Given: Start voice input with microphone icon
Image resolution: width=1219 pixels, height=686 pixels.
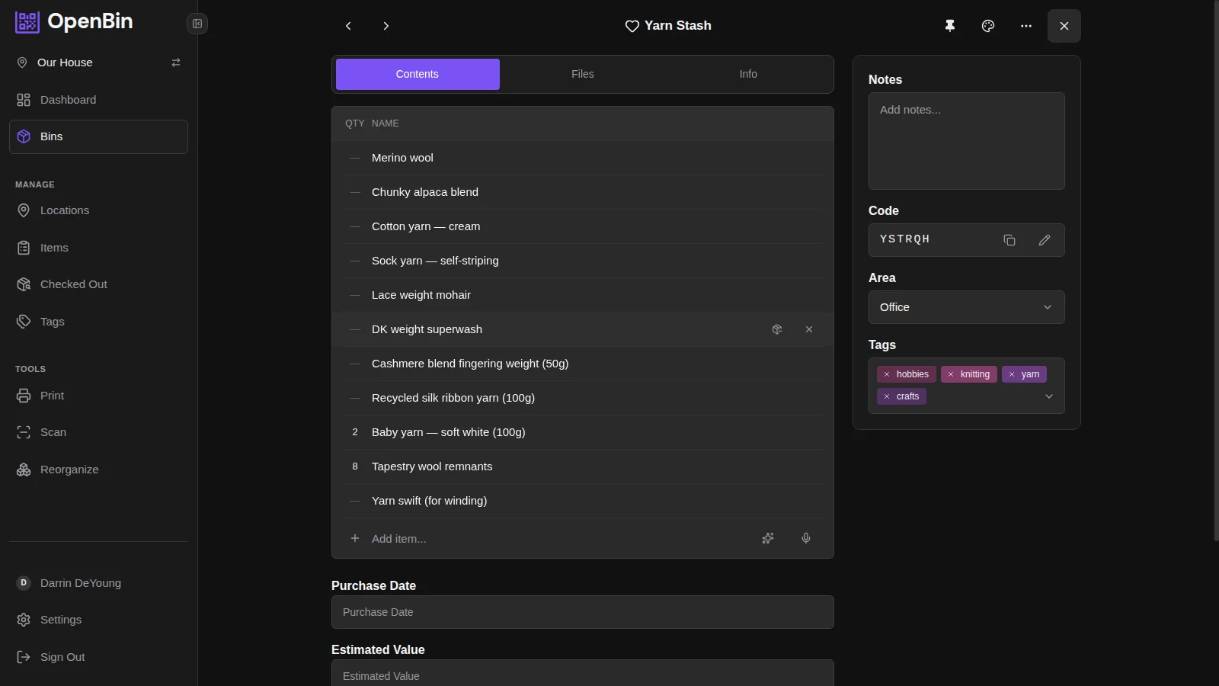Looking at the screenshot, I should pyautogui.click(x=806, y=538).
